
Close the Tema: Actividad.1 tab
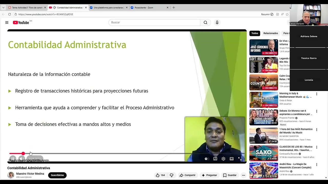[x=45, y=8]
